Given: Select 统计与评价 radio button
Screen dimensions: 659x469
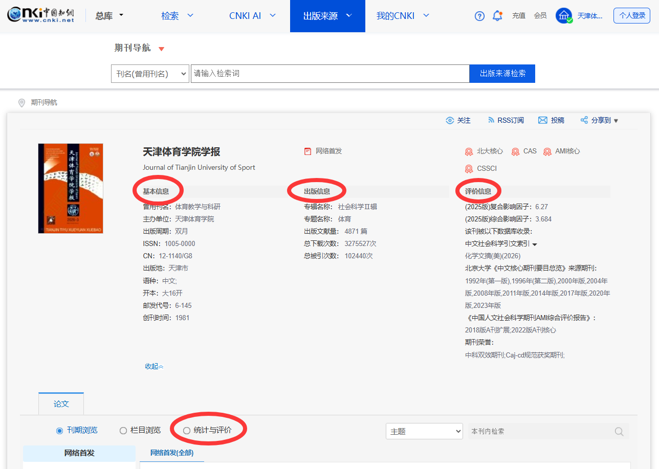Looking at the screenshot, I should pos(186,431).
